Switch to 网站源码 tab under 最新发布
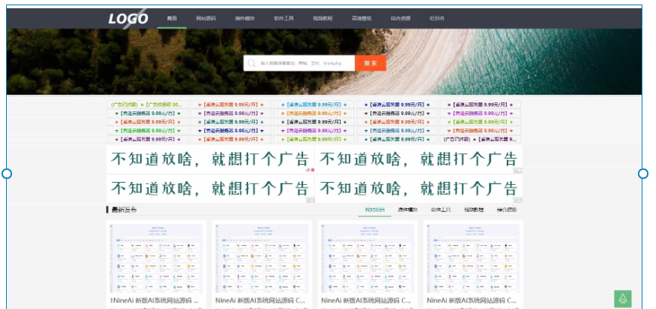The height and width of the screenshot is (309, 656). tap(375, 210)
